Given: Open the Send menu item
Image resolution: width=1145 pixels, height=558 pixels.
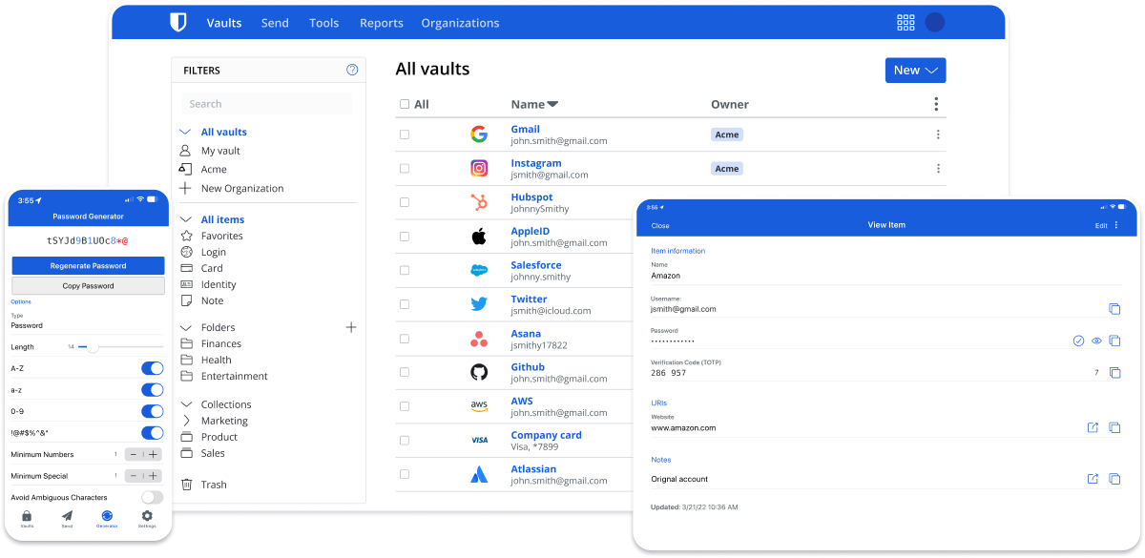Looking at the screenshot, I should click(x=275, y=23).
